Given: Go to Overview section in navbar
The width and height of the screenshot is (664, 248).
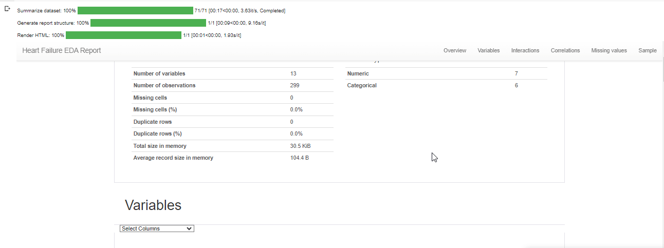Looking at the screenshot, I should coord(455,50).
